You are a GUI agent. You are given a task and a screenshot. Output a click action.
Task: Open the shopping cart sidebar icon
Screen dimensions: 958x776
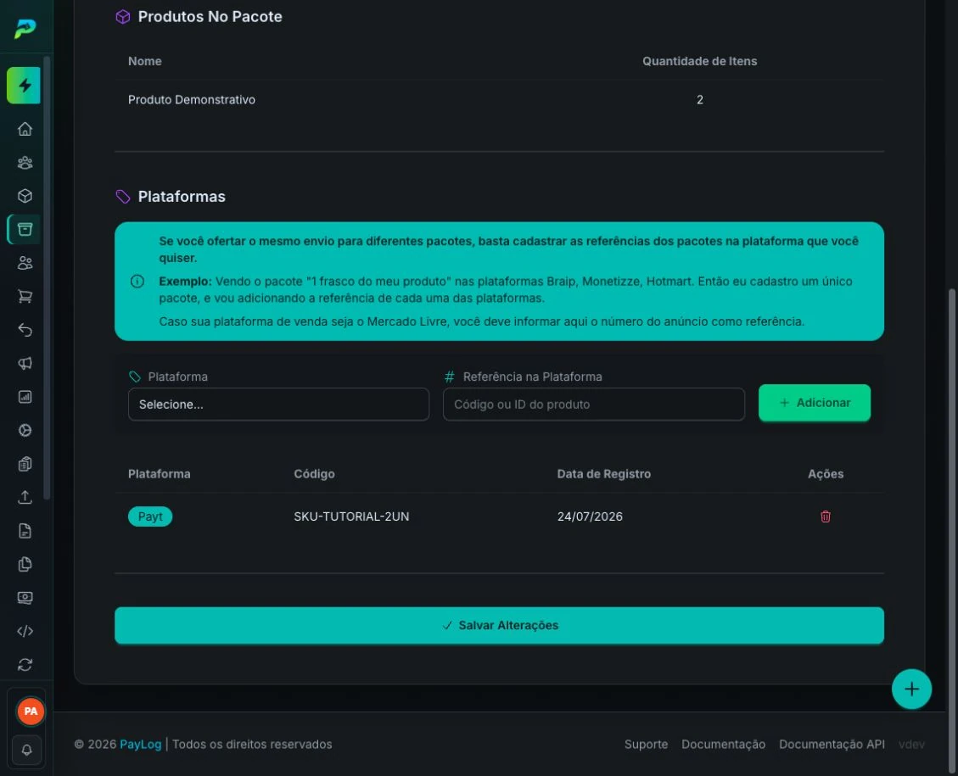(x=25, y=296)
